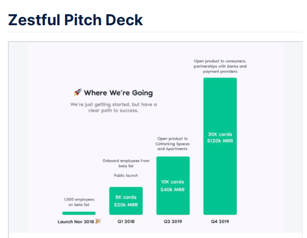Screen dimensions: 307x238
Task: Click the Zestful Pitch Deck title
Action: 75,20
